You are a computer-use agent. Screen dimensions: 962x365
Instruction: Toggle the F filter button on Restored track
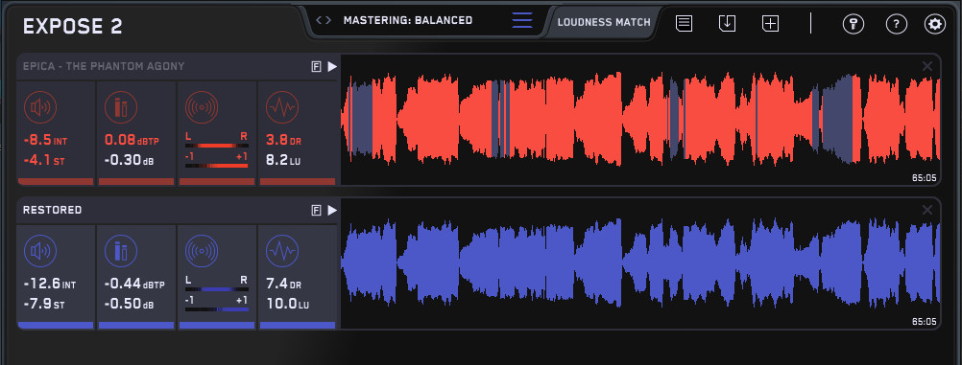[x=317, y=210]
